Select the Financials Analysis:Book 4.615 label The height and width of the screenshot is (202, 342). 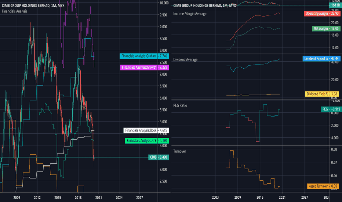coord(146,131)
